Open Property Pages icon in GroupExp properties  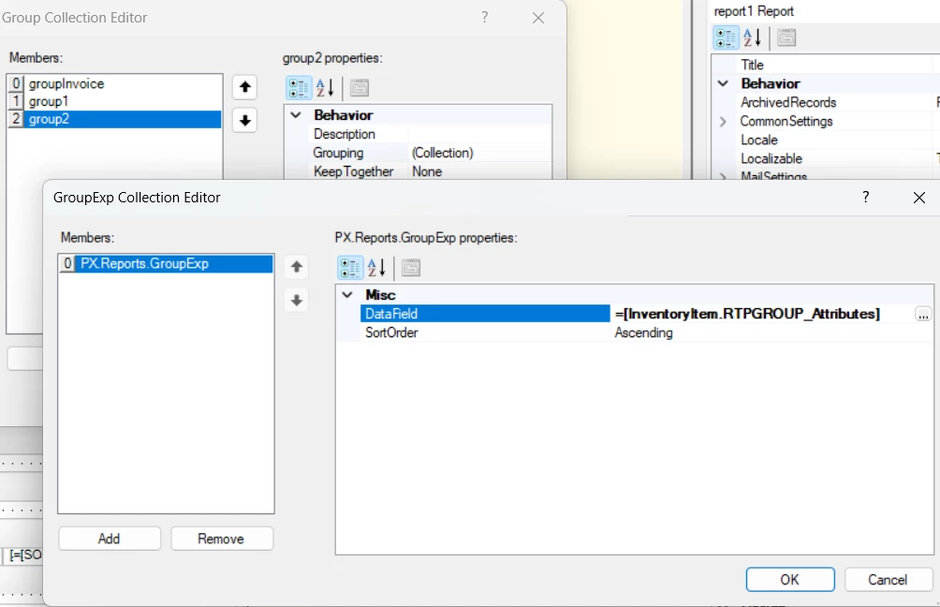(411, 268)
